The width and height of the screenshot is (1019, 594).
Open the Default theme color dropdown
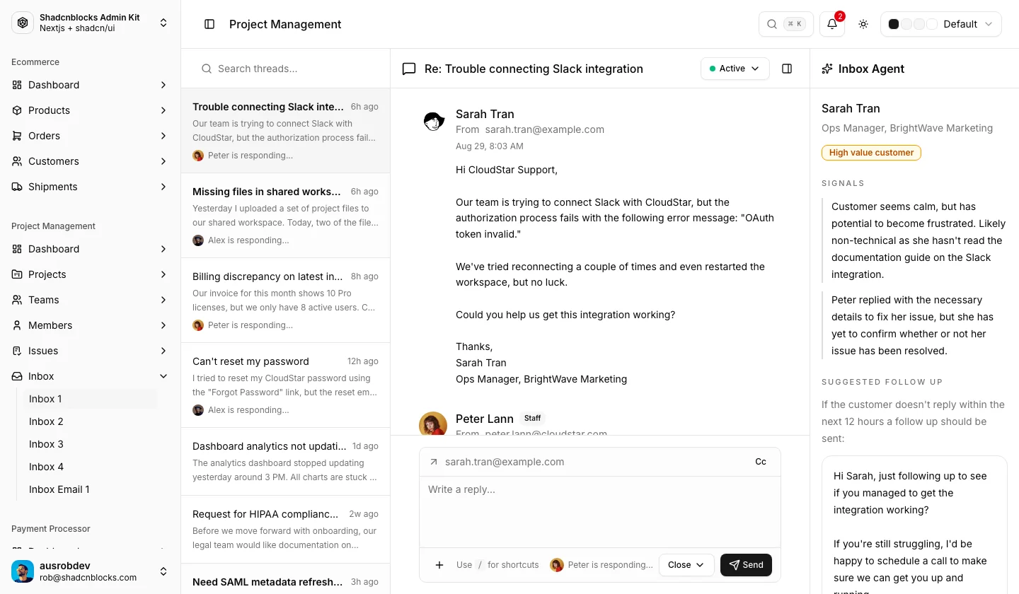pos(941,24)
